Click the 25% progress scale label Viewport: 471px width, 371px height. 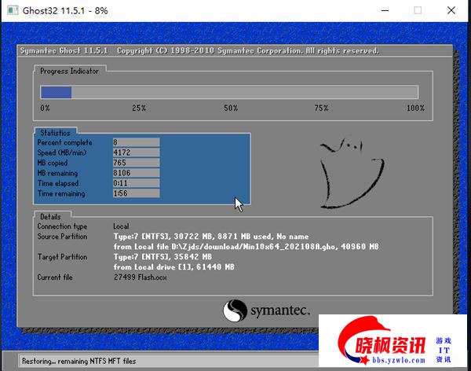pos(139,108)
